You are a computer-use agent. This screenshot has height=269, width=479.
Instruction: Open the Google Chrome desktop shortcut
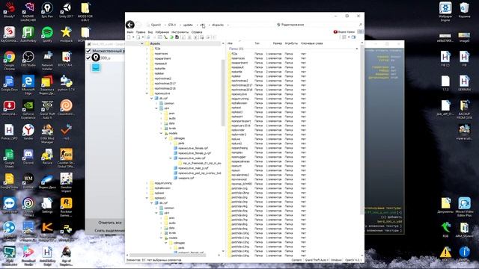9,60
